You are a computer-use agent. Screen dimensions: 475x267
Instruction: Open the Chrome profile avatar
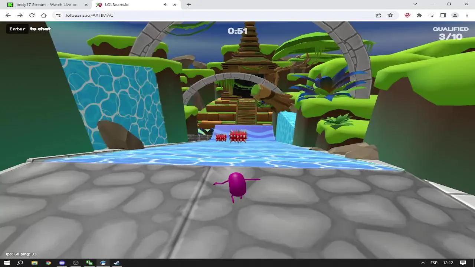coord(455,15)
